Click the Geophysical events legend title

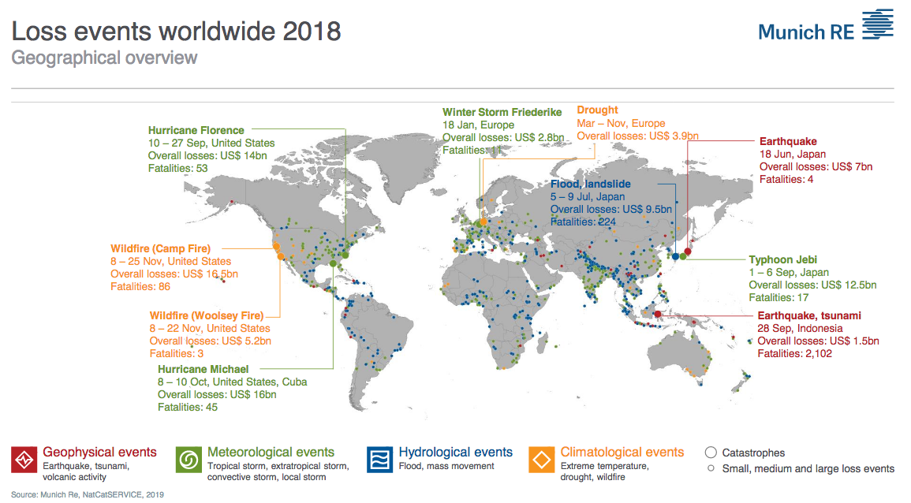[99, 452]
